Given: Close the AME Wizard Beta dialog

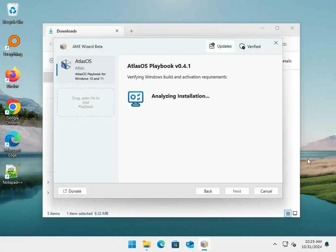Looking at the screenshot, I should pyautogui.click(x=276, y=43).
